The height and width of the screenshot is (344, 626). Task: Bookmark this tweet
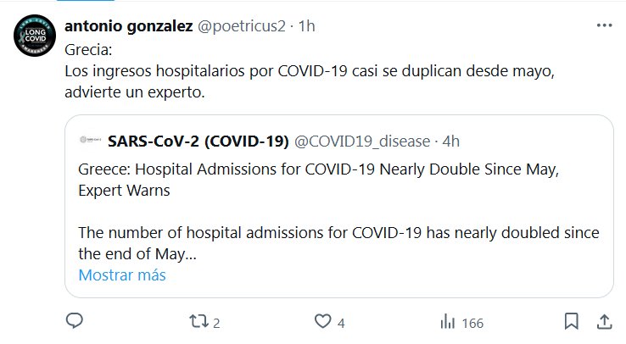[x=572, y=322]
